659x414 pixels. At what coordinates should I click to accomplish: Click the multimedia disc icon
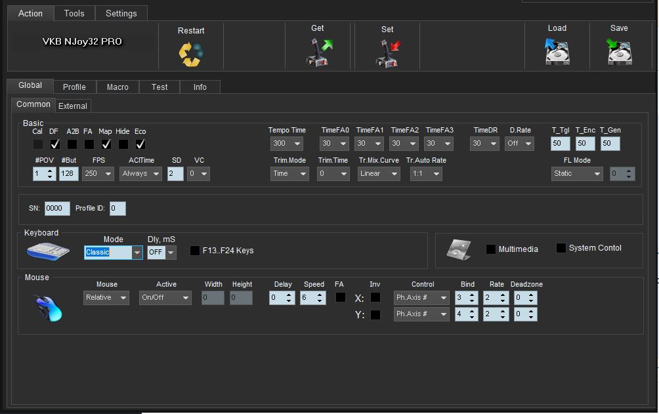(459, 249)
